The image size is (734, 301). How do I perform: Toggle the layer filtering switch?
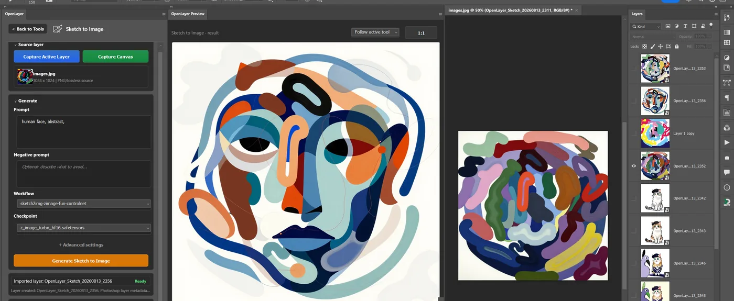coord(711,25)
